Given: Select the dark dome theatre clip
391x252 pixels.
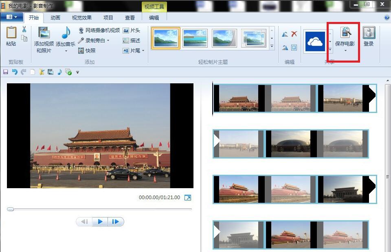Looking at the screenshot, I should pyautogui.click(x=290, y=144).
